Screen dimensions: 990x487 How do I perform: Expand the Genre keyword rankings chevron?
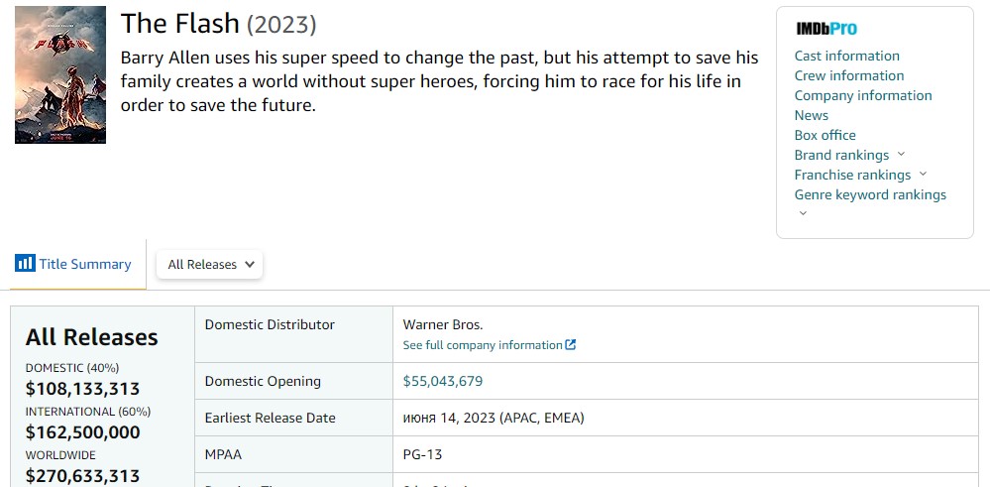point(803,213)
